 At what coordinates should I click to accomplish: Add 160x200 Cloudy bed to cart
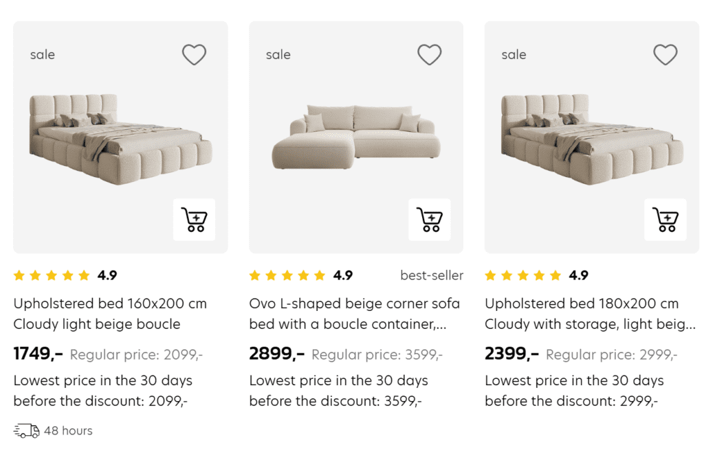point(194,220)
